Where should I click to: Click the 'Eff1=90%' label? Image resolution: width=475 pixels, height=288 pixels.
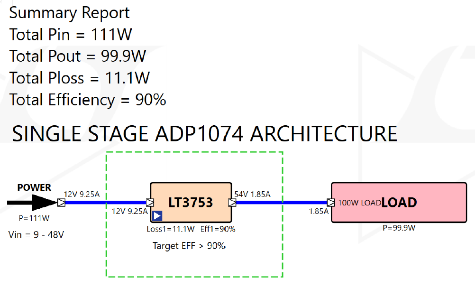[x=218, y=229]
